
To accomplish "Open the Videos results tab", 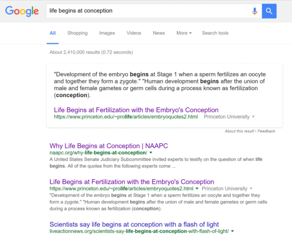I will (x=134, y=33).
